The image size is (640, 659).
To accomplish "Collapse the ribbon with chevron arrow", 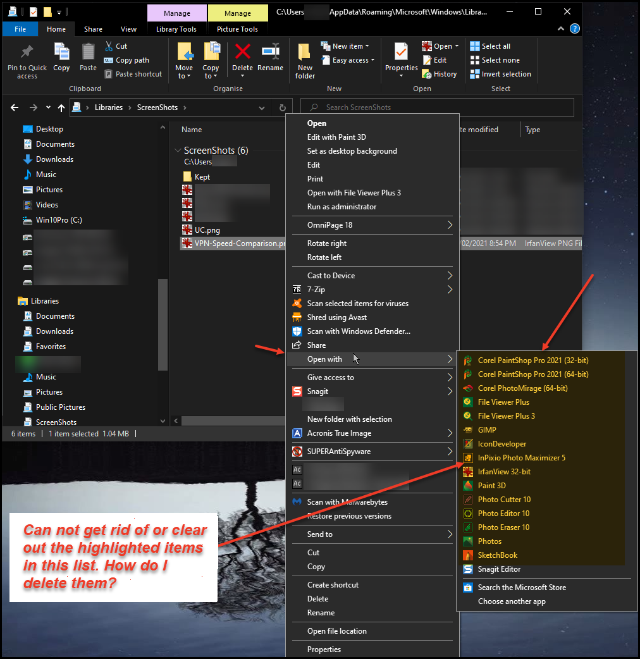I will [x=560, y=28].
